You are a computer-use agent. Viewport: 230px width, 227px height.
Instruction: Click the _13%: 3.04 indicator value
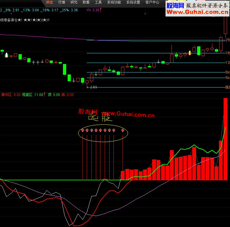(30, 10)
